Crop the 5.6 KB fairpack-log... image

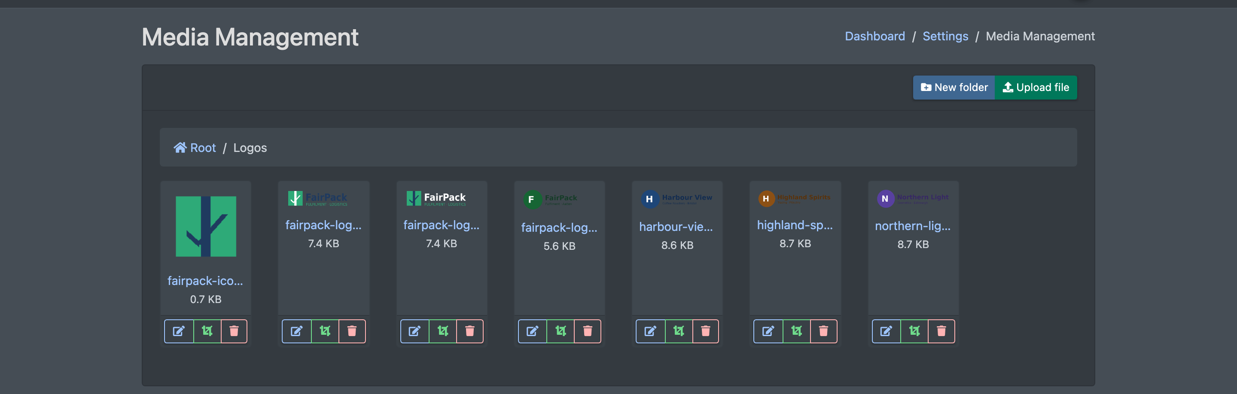point(561,331)
